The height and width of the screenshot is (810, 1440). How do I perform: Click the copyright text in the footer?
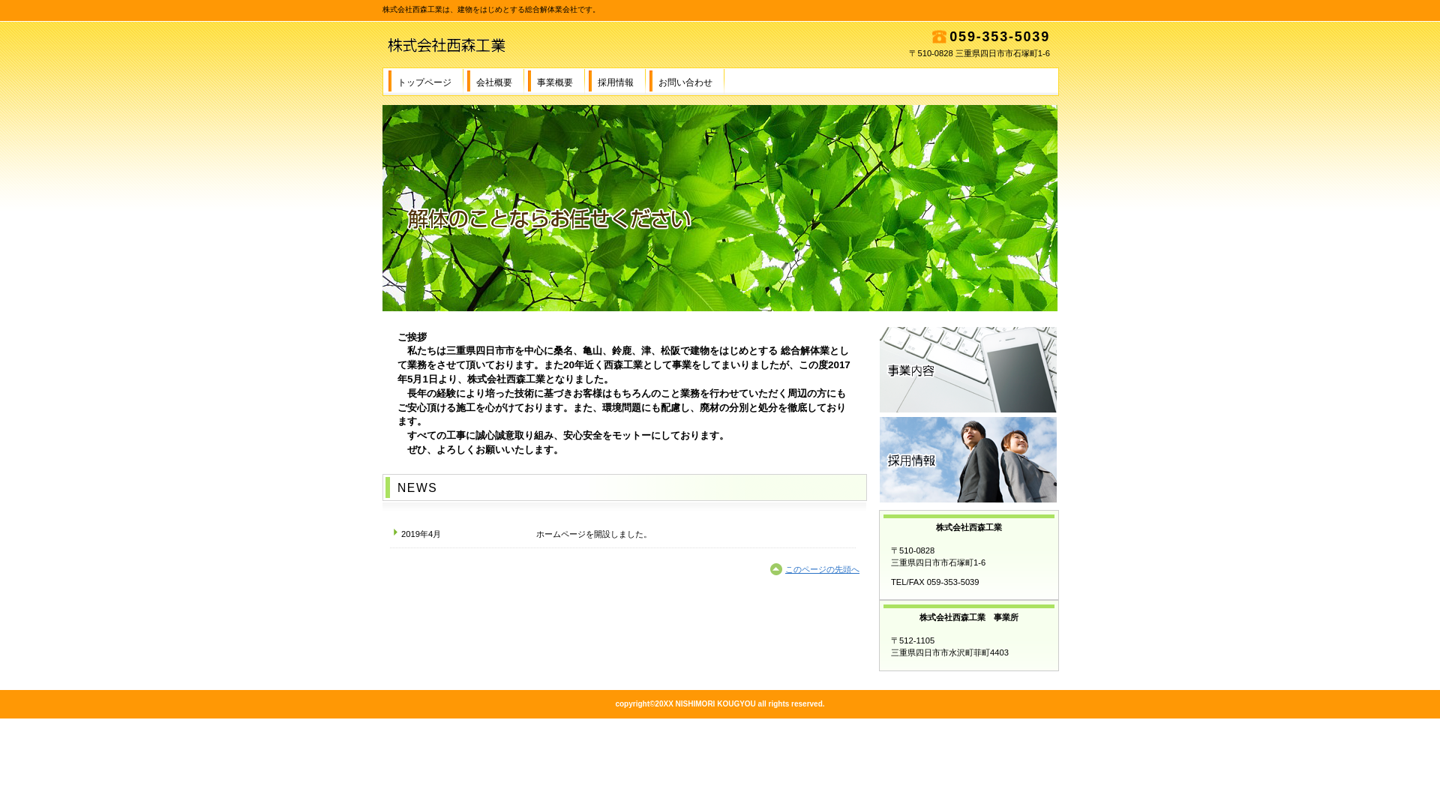click(x=719, y=703)
